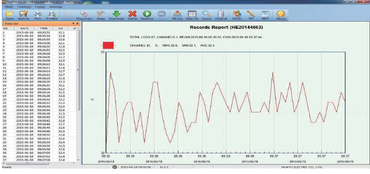
Task: Start Realtime monitoring
Action: [x=147, y=15]
